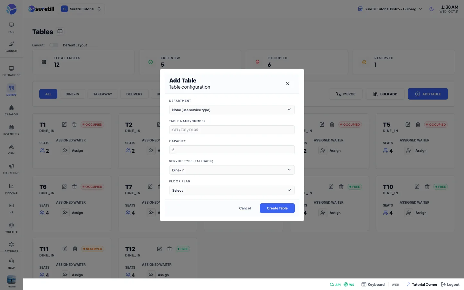464x290 pixels.
Task: Toggle dark mode moon icon
Action: 432,9
